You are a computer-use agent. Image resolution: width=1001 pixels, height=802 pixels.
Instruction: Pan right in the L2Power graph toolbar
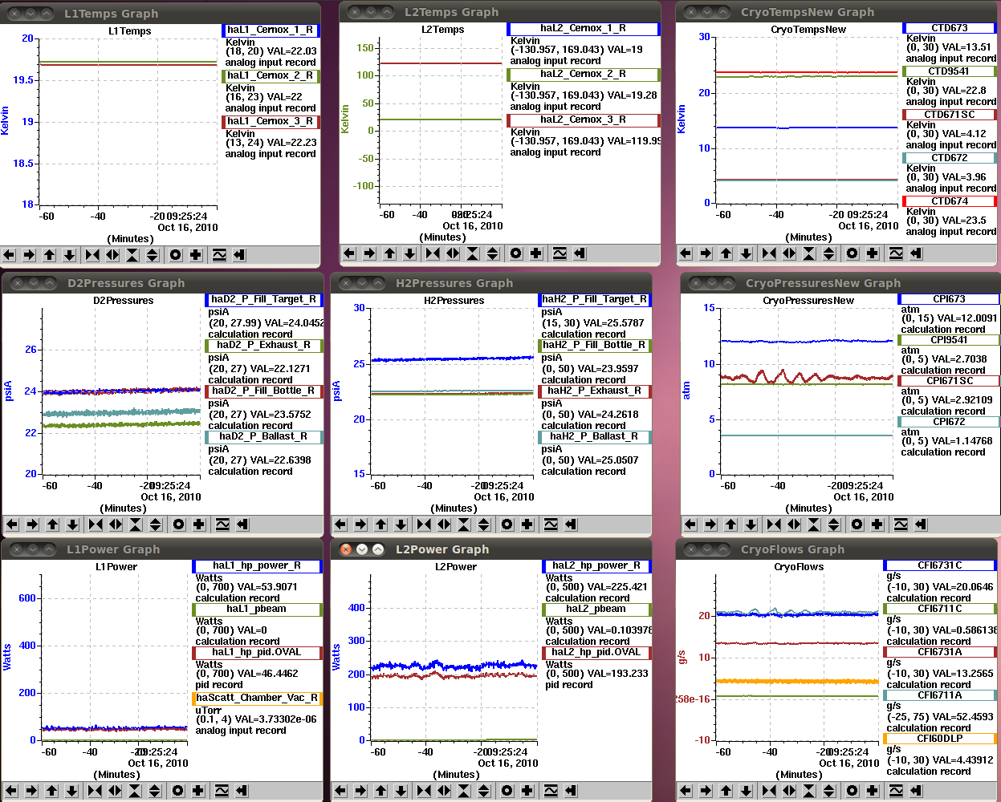pyautogui.click(x=360, y=791)
